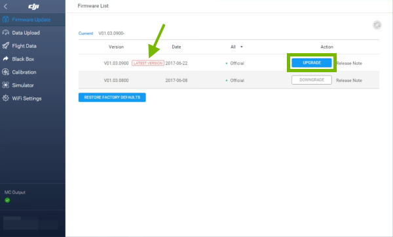Viewport: 393px width, 237px height.
Task: Click the date 2017-06-08
Action: (176, 81)
